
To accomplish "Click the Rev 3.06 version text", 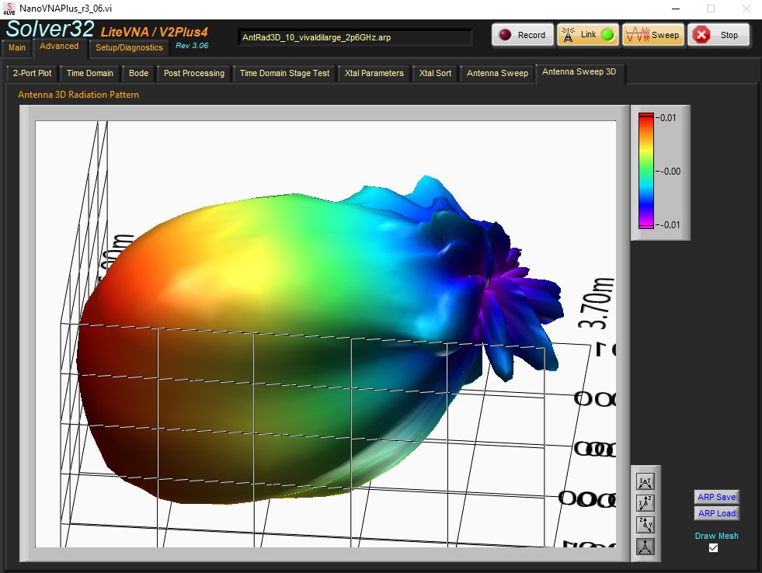I will pos(192,45).
